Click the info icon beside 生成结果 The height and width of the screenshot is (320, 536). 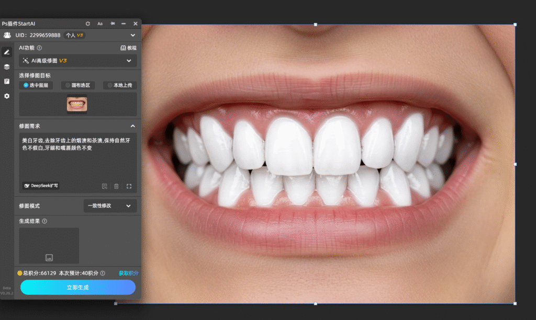coord(44,221)
